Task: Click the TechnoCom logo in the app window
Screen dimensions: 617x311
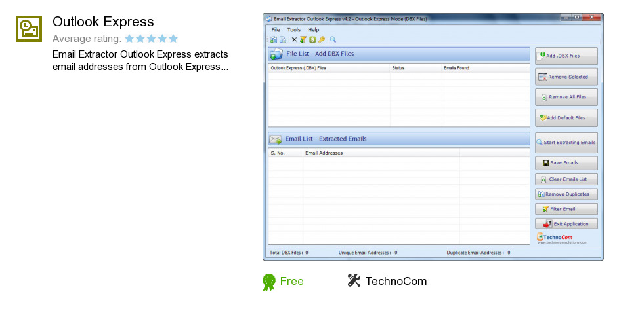Action: pyautogui.click(x=562, y=239)
